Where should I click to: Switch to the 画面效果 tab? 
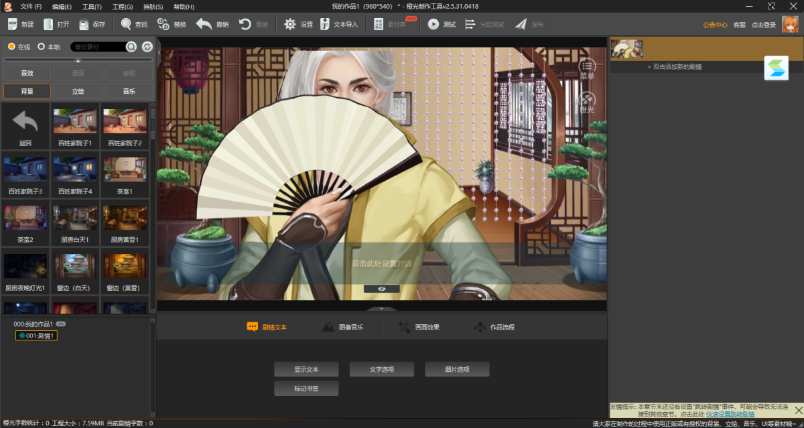click(417, 328)
